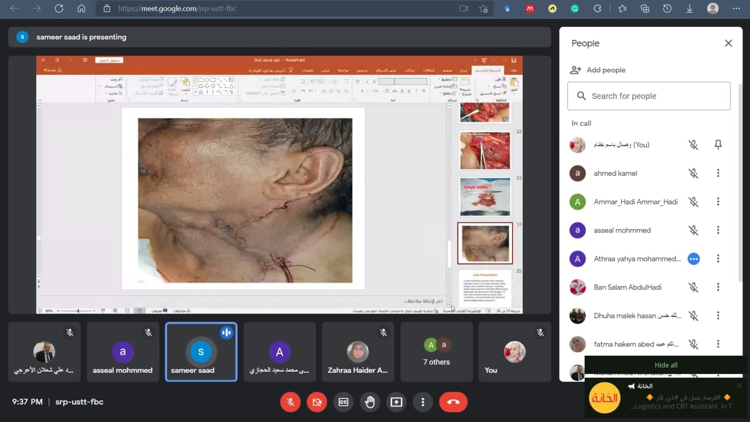Raise your hand in the meeting
Screen dimensions: 750x422
click(x=370, y=402)
